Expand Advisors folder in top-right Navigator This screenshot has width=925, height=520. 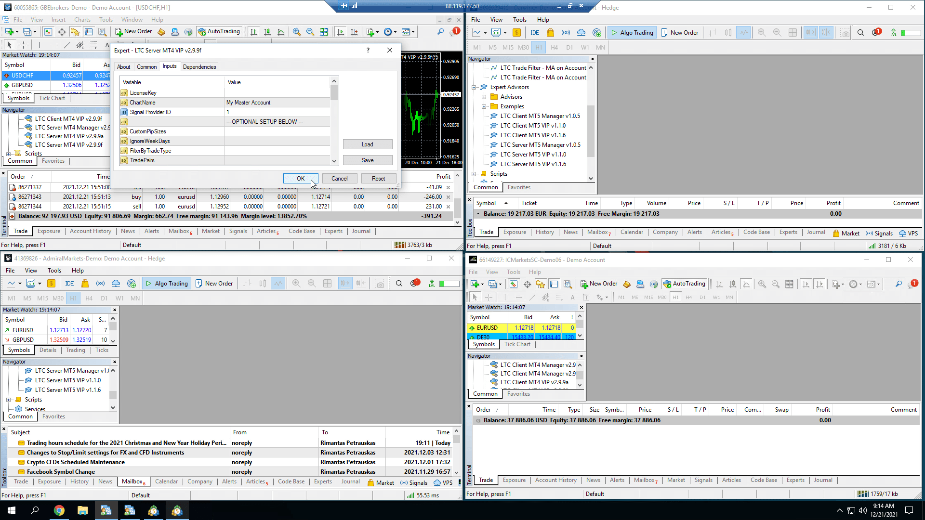pos(484,97)
